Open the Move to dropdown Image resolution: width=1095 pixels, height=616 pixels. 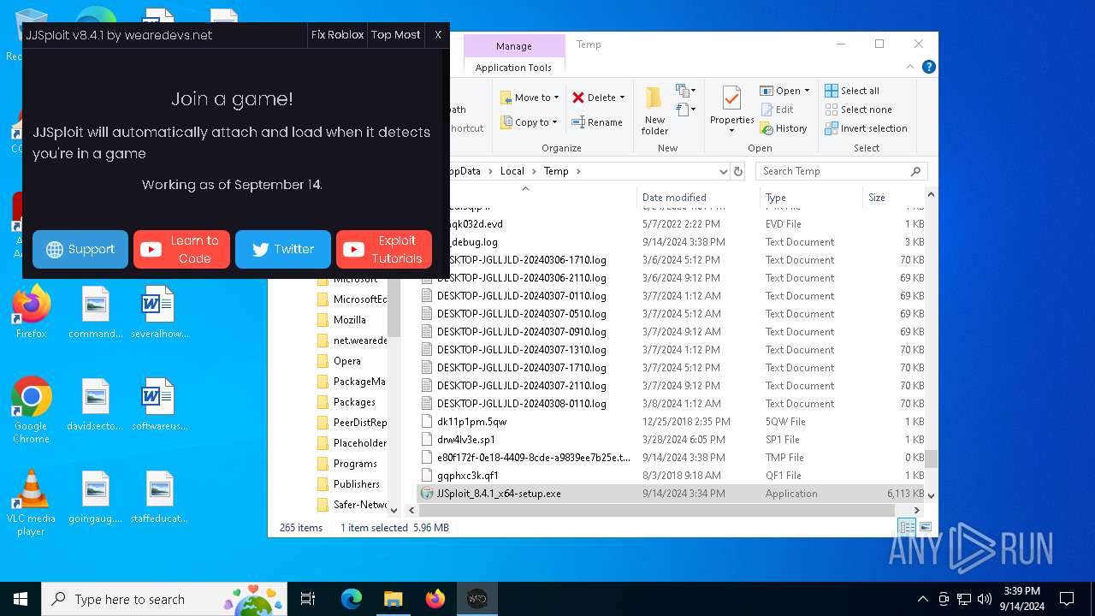530,98
